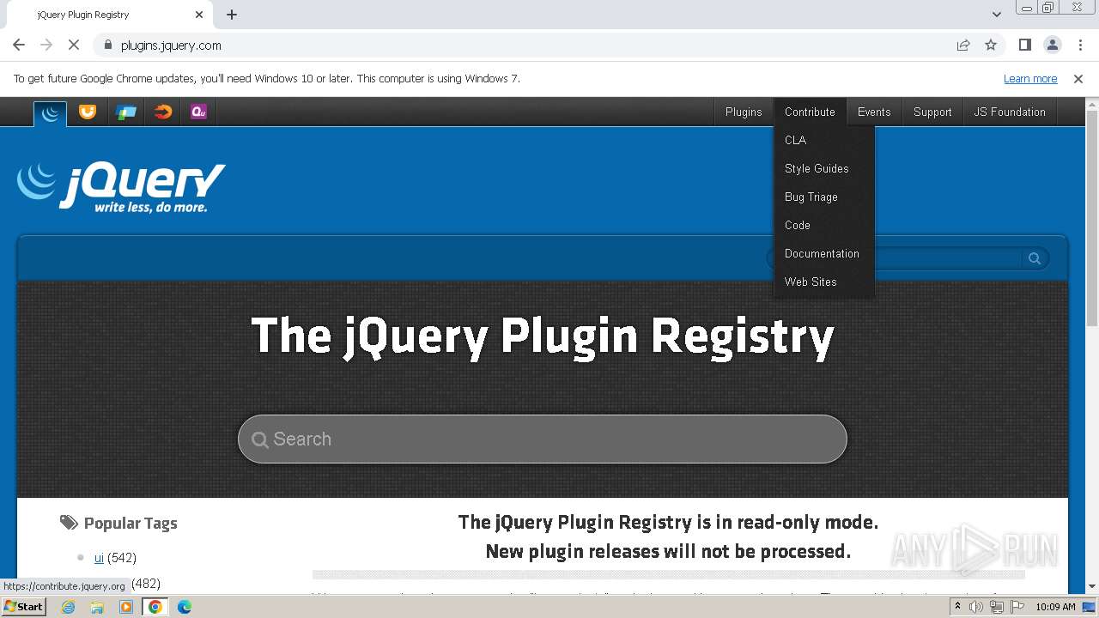
Task: Click the Popular Tags heading
Action: click(x=131, y=524)
